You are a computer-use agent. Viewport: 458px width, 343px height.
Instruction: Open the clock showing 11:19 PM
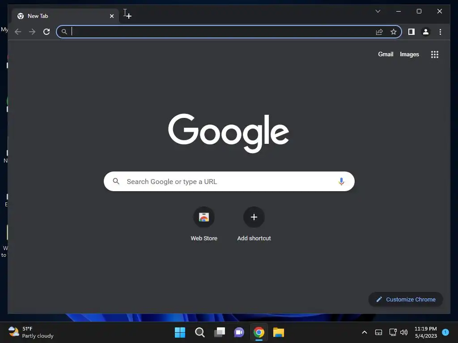[426, 332]
